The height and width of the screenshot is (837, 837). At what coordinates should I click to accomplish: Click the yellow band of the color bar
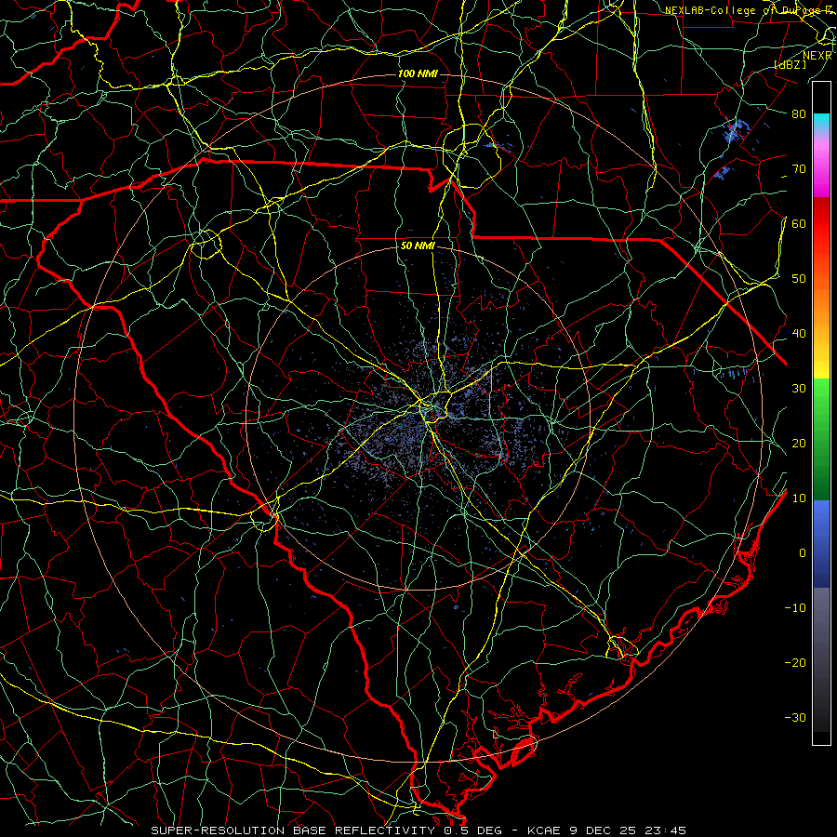(821, 360)
